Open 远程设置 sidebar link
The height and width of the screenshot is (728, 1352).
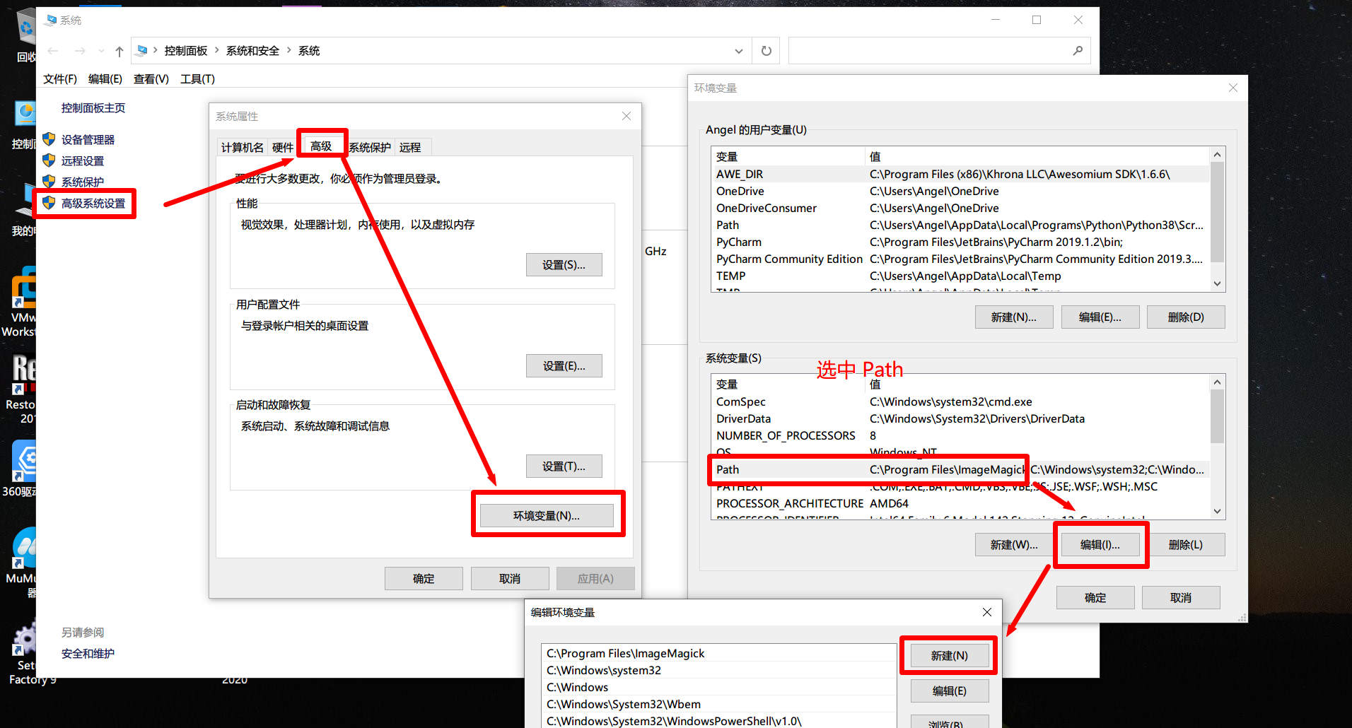(x=82, y=161)
